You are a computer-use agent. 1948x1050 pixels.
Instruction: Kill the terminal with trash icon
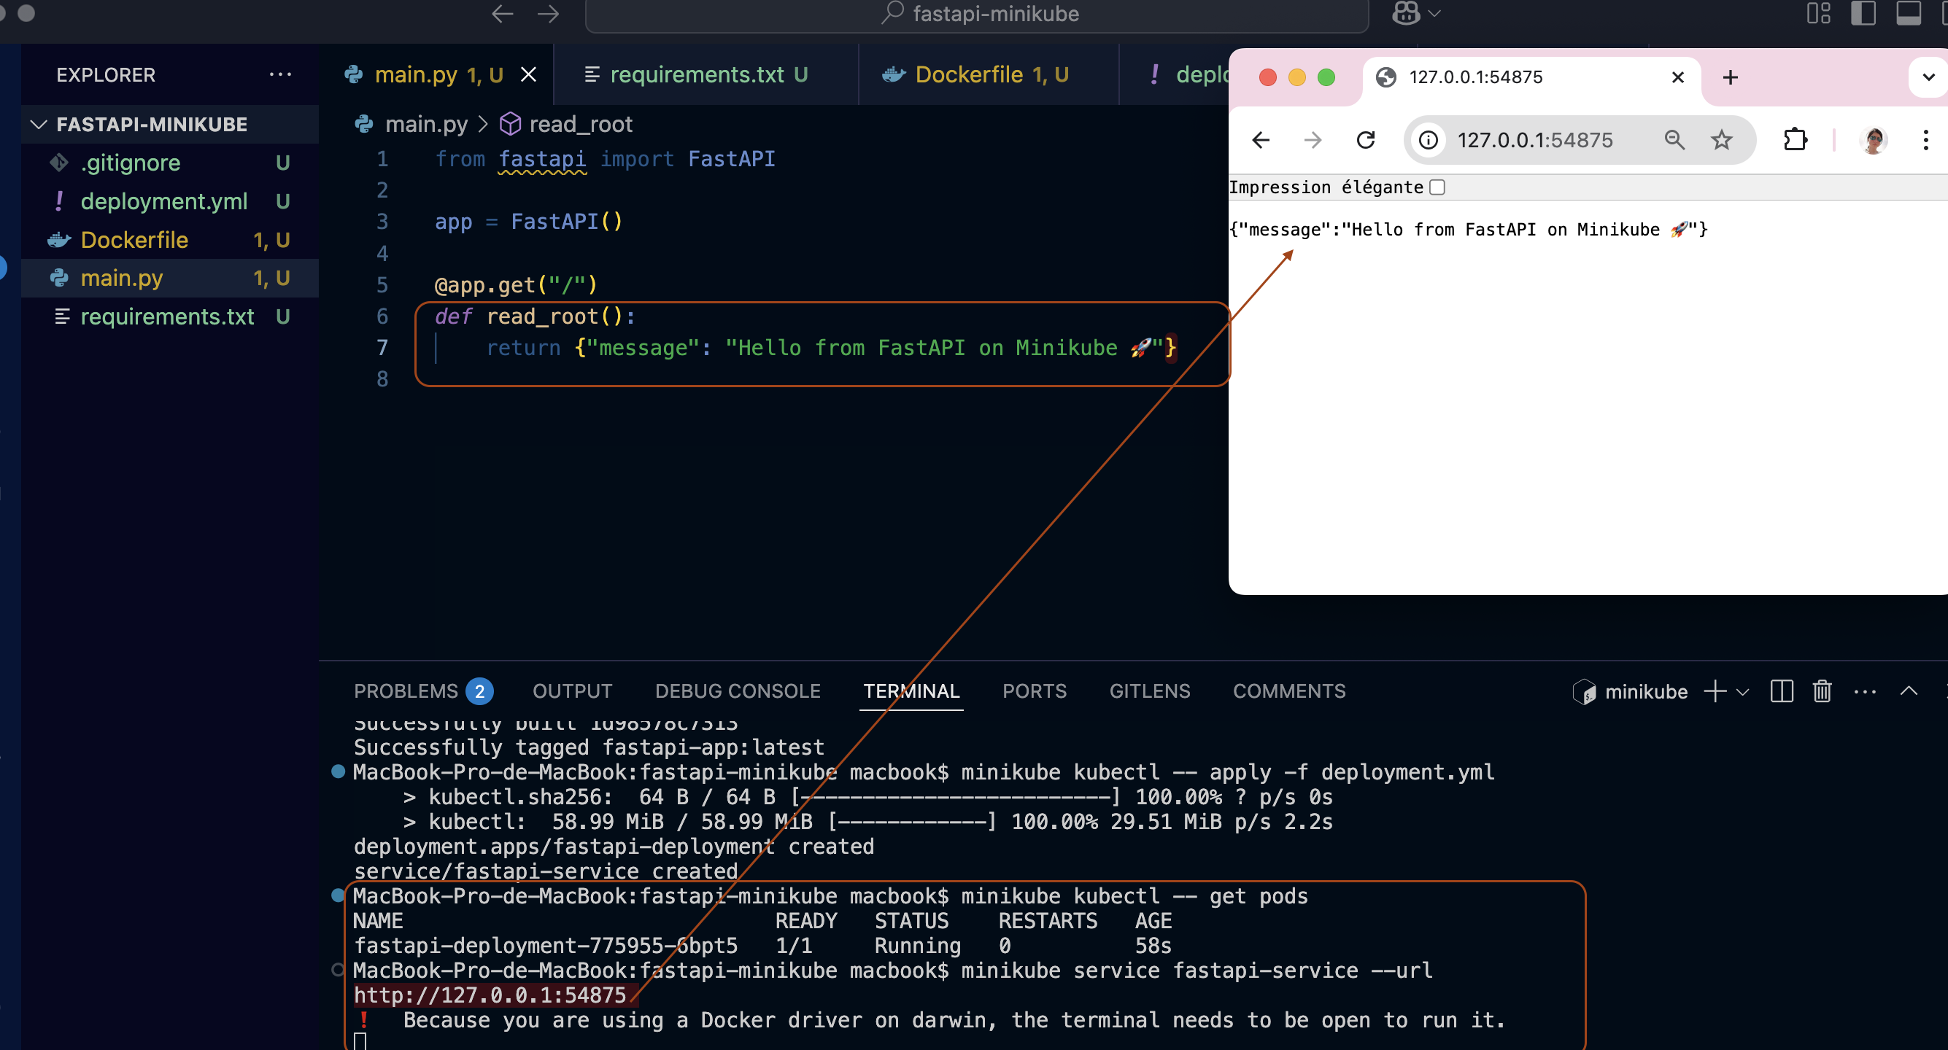click(x=1822, y=691)
